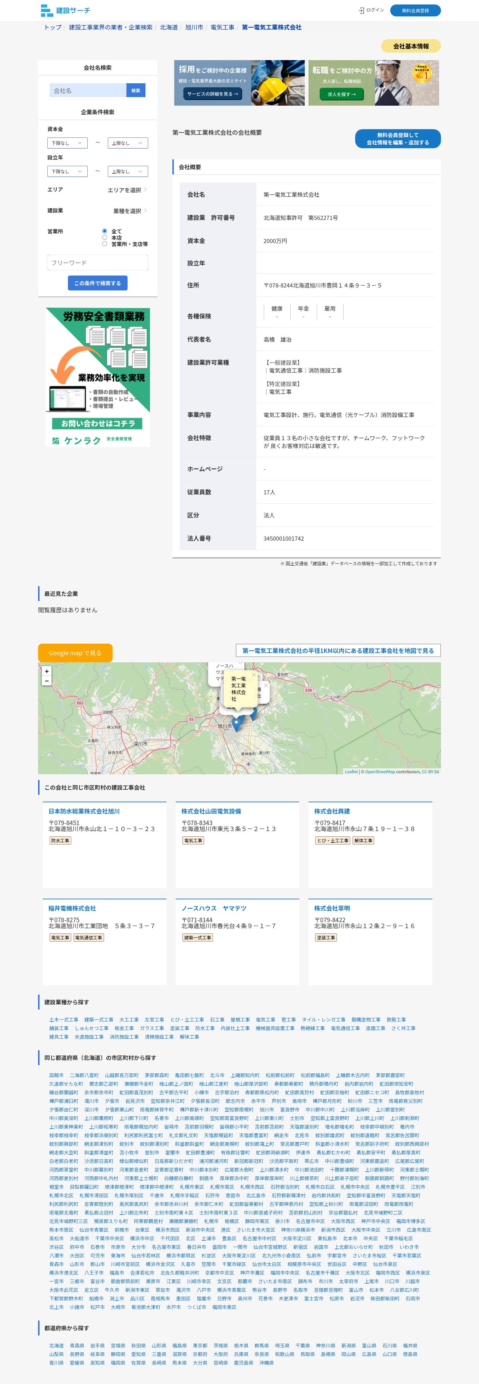Click the 会社名 search input field
The height and width of the screenshot is (1384, 479).
[x=88, y=90]
